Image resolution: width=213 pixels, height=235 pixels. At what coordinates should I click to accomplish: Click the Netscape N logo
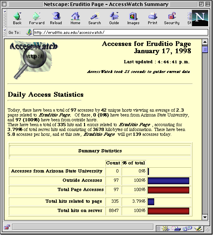[200, 18]
